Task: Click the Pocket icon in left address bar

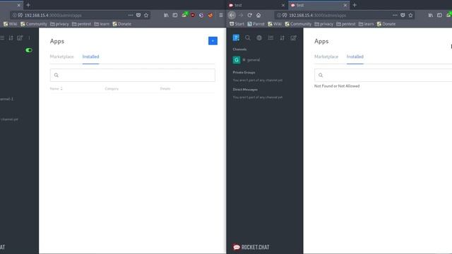Action: point(138,15)
